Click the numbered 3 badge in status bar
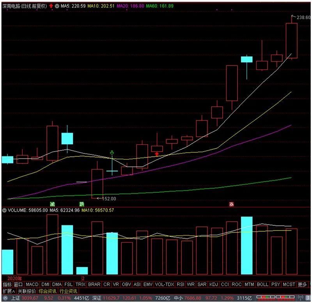 (x=308, y=298)
